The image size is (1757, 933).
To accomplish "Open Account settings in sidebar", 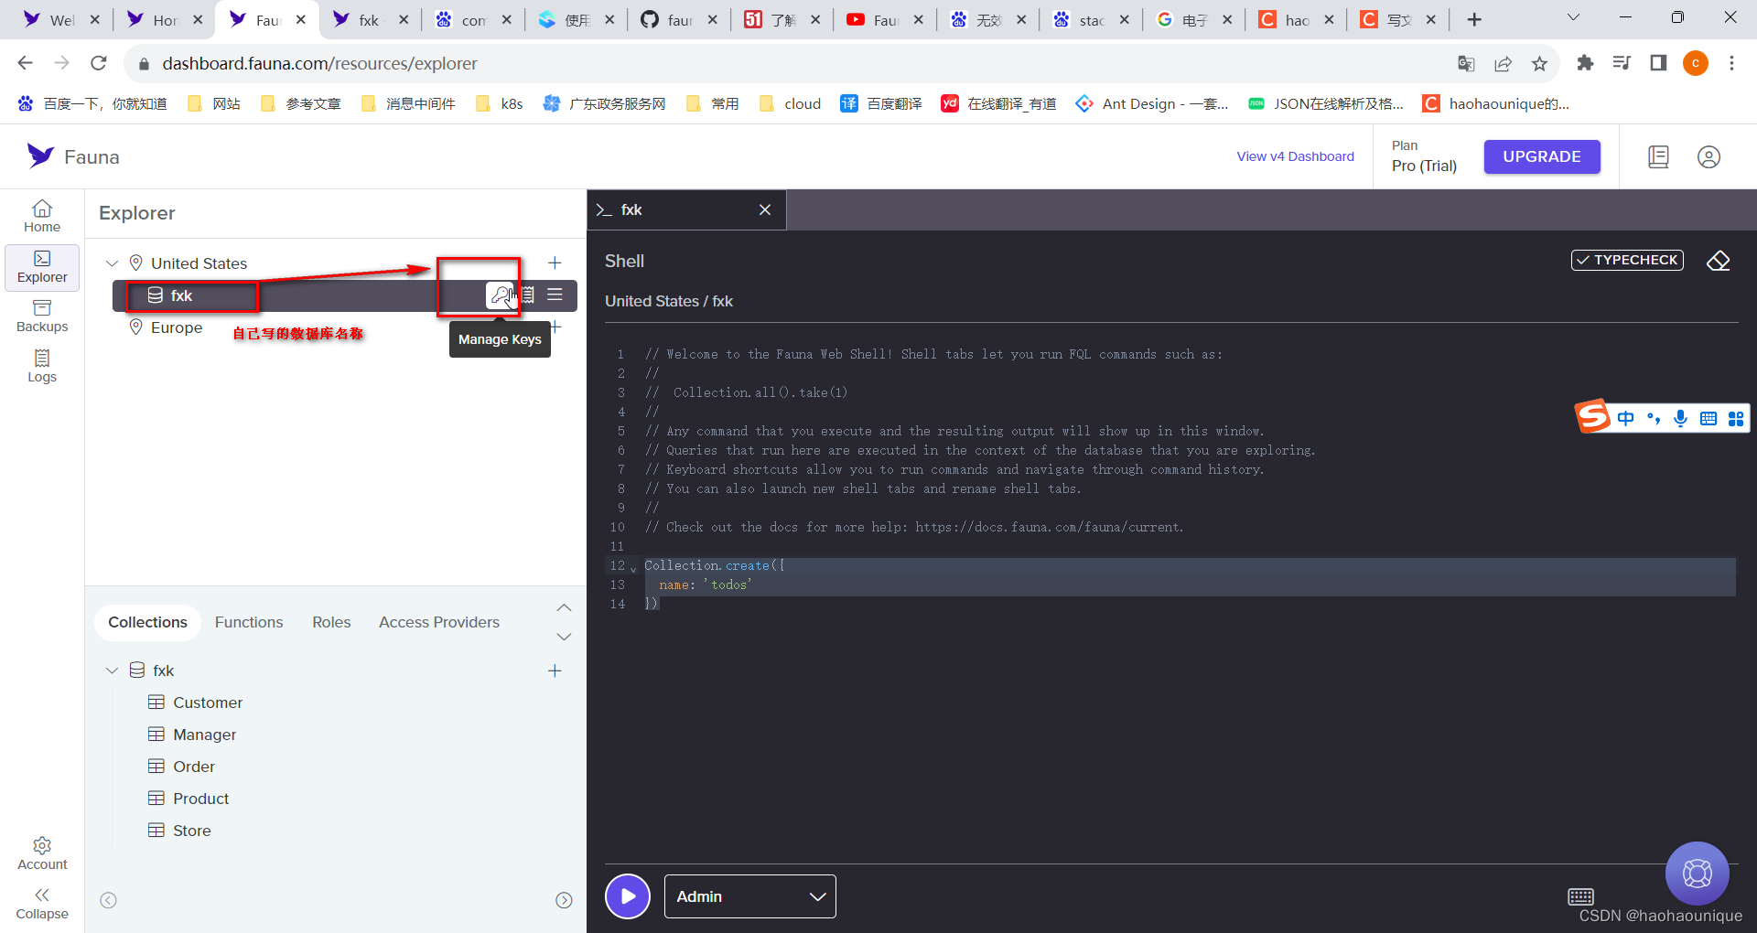I will pyautogui.click(x=42, y=853).
